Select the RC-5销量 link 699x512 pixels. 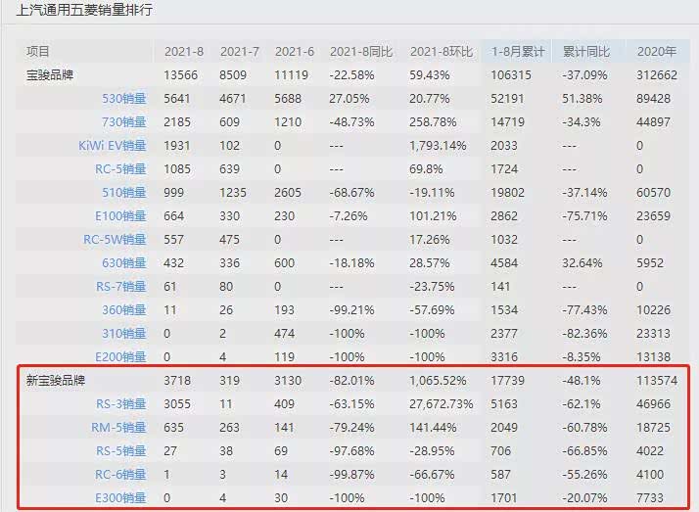(x=118, y=168)
